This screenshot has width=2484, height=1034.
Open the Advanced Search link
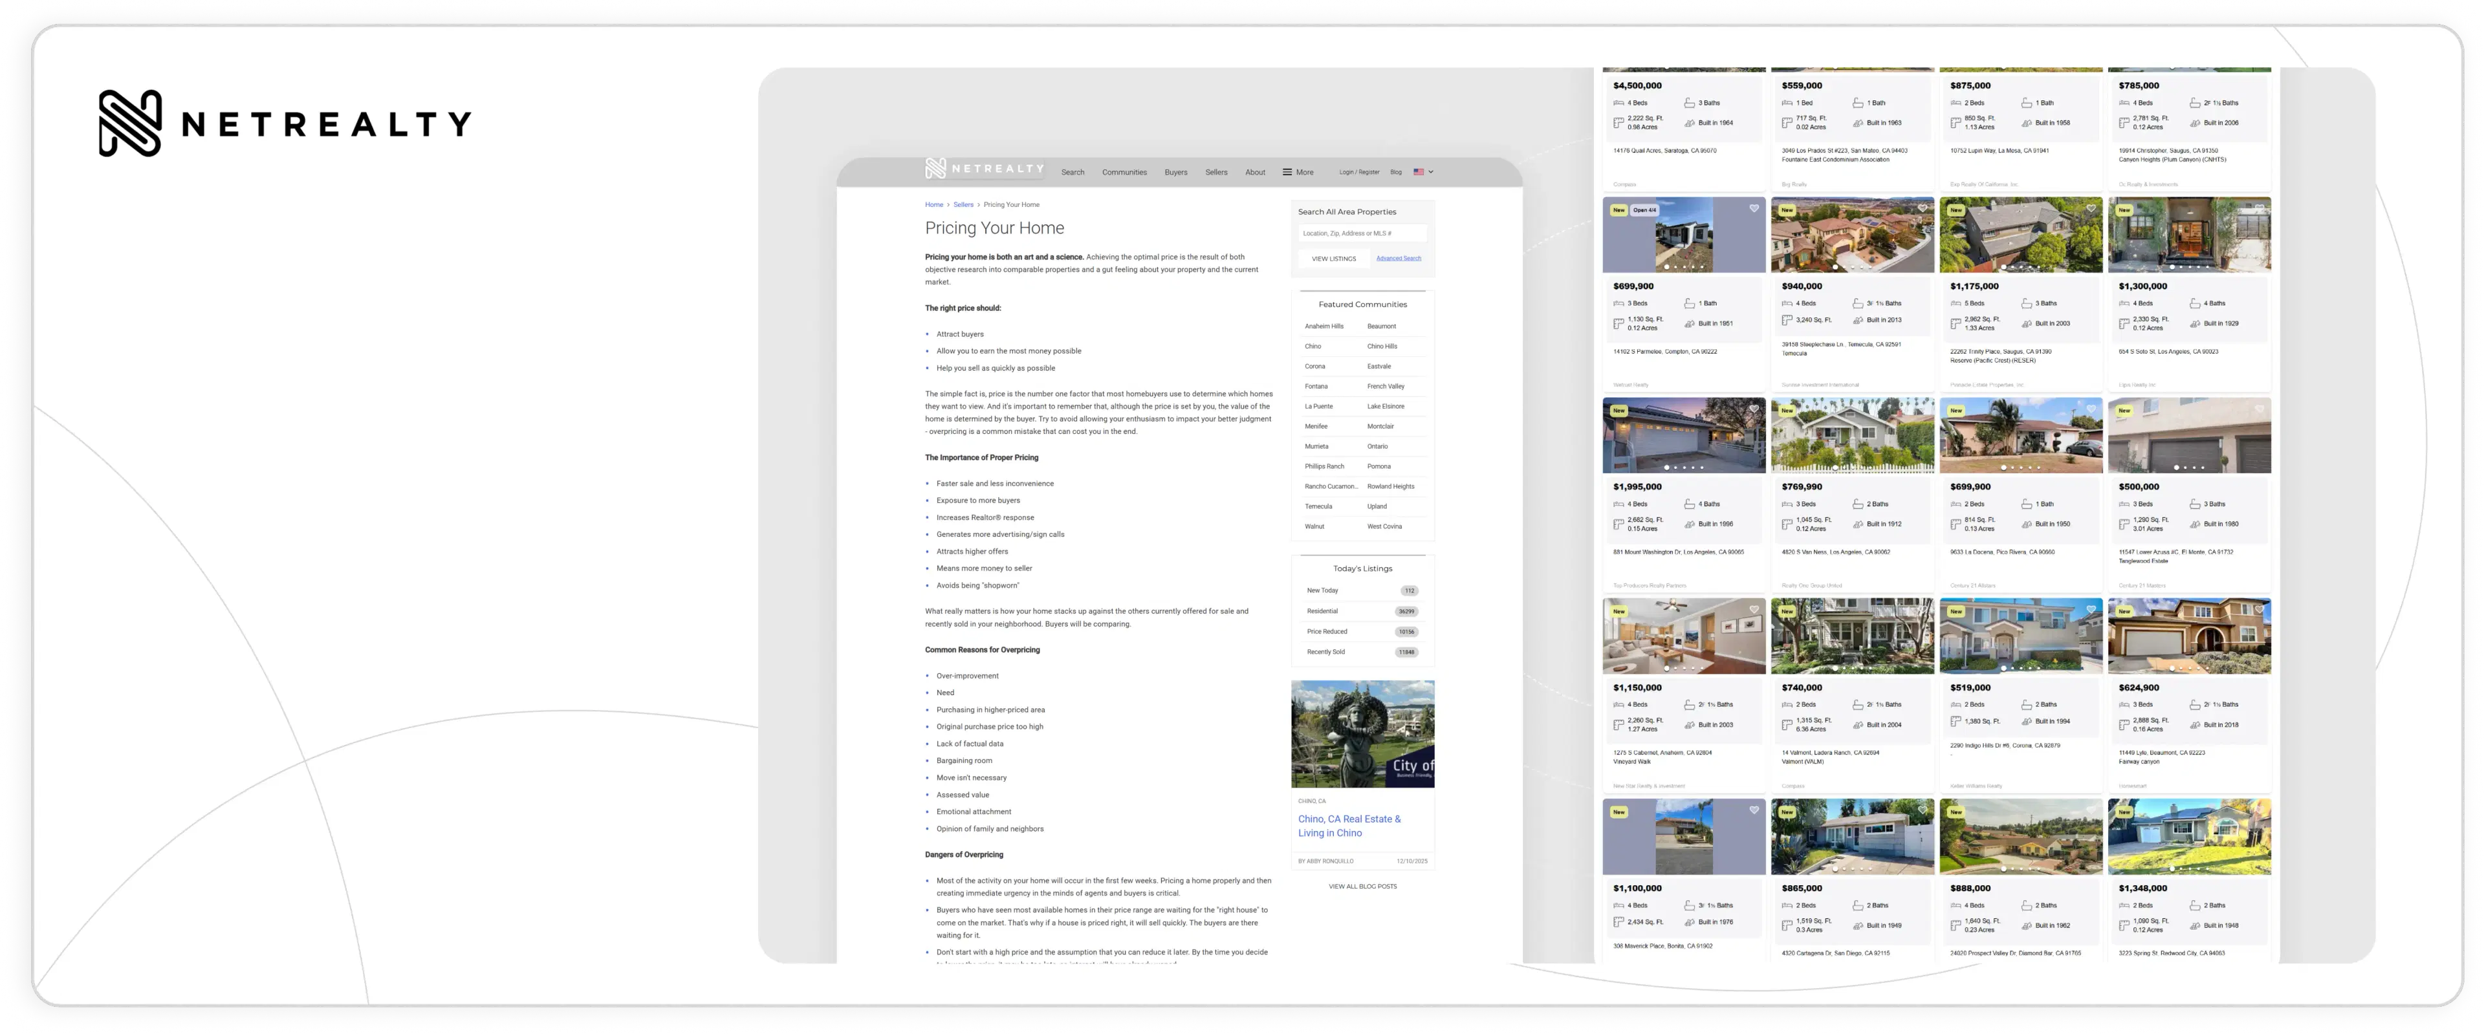click(x=1398, y=258)
